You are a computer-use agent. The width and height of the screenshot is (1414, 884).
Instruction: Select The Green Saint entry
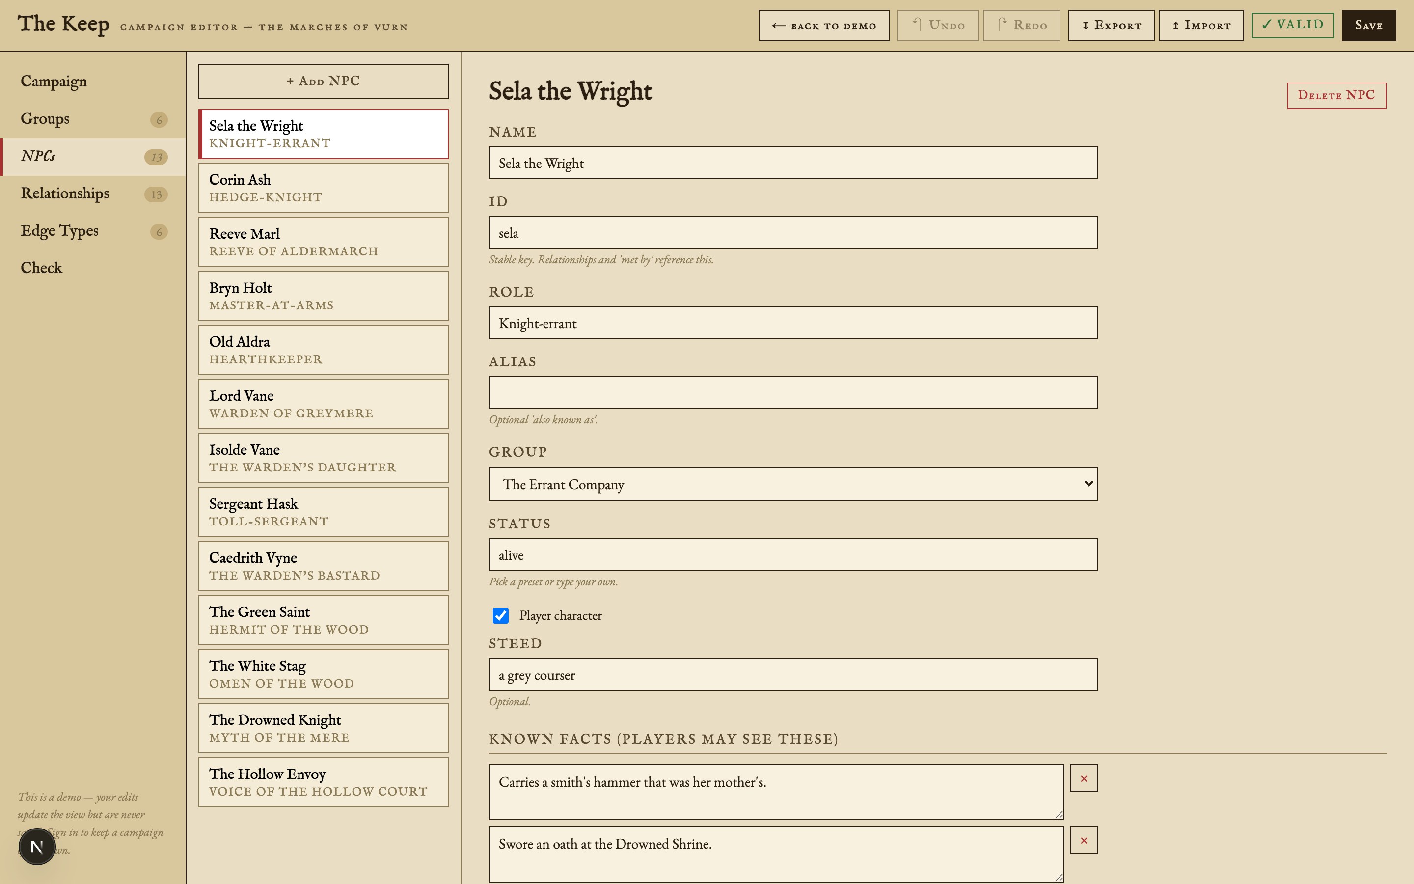click(323, 620)
